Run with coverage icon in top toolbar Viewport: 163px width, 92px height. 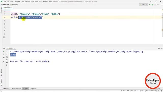pyautogui.click(x=155, y=5)
